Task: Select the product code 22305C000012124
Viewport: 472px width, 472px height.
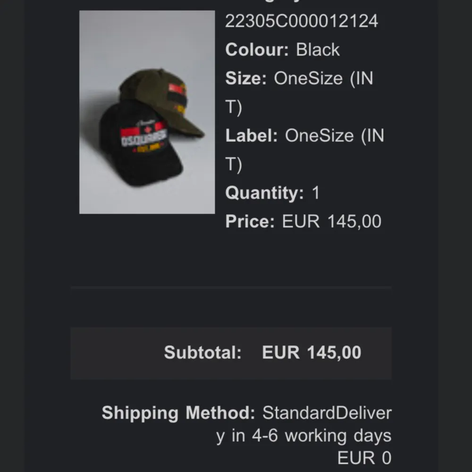Action: (301, 21)
